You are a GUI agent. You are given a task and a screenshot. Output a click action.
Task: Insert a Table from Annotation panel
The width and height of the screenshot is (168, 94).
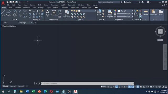pos(60,17)
